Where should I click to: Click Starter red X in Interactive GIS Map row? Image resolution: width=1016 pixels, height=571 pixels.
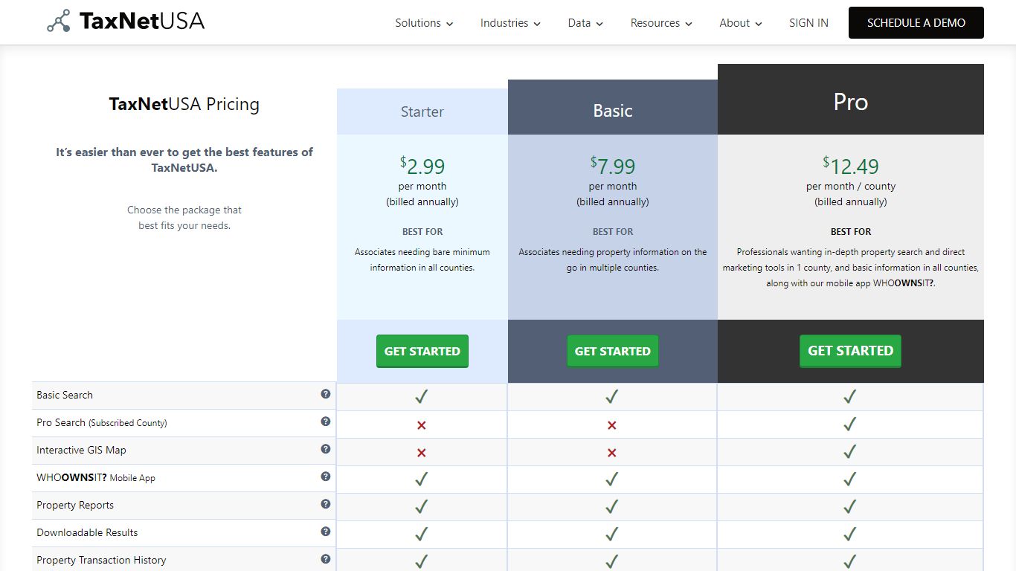click(x=422, y=453)
